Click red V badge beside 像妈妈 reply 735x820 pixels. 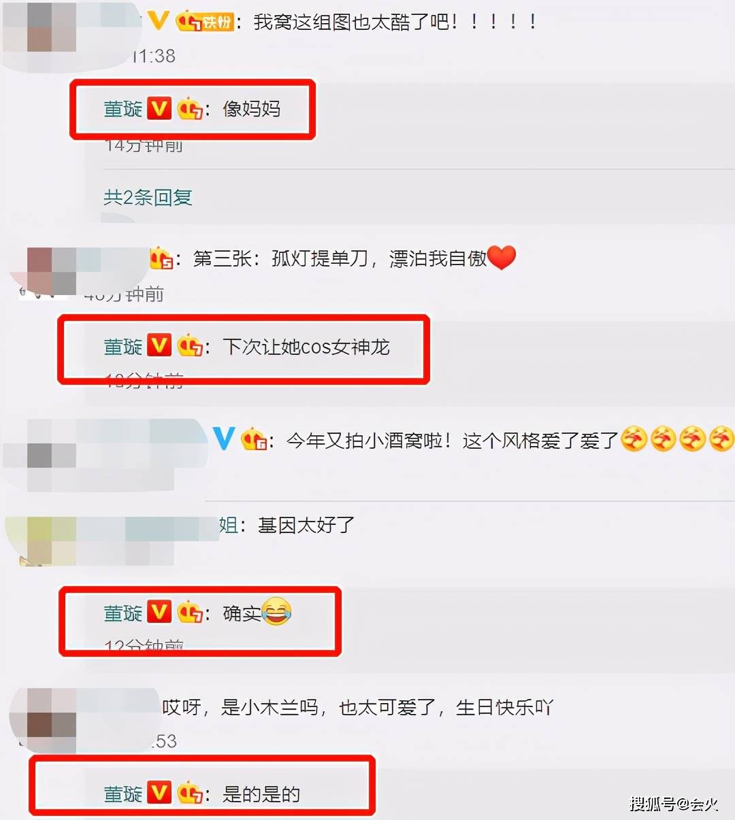(159, 108)
